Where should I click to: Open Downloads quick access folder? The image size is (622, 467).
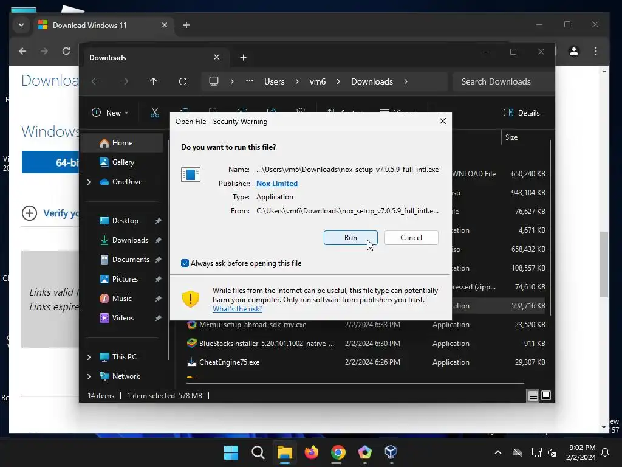pyautogui.click(x=130, y=240)
